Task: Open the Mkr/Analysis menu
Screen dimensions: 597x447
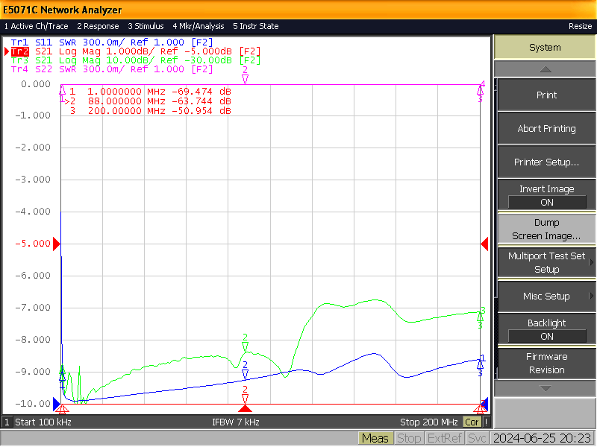Action: point(199,26)
